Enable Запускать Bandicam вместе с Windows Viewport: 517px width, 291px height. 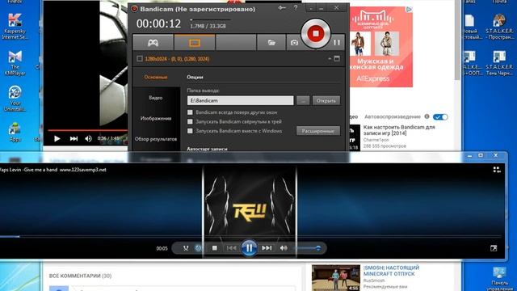190,131
